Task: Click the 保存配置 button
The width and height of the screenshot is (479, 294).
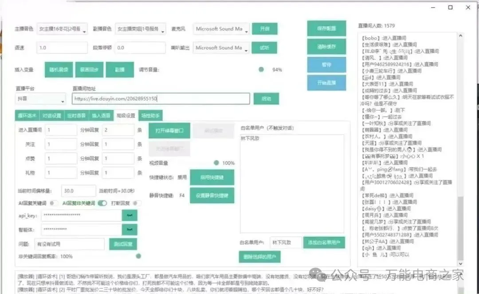Action: tap(326, 28)
